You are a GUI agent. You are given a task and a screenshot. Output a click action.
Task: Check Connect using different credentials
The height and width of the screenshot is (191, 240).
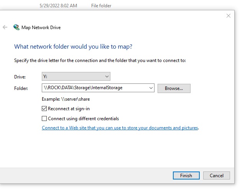pyautogui.click(x=44, y=119)
